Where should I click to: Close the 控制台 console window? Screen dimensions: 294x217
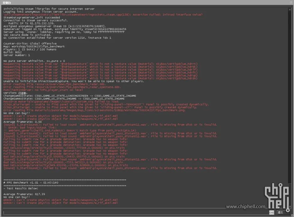coord(291,2)
